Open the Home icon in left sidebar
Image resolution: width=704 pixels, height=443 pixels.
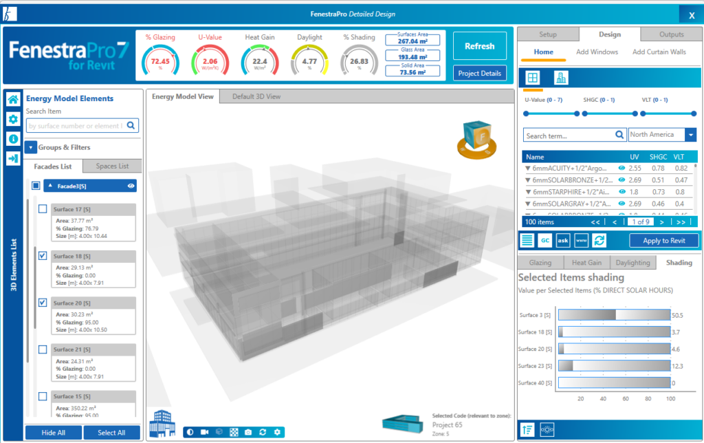click(x=13, y=99)
